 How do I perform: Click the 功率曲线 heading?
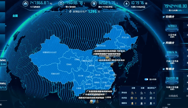tap(173, 96)
